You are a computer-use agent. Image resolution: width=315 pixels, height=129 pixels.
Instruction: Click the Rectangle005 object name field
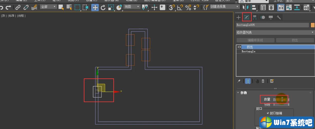272,25
